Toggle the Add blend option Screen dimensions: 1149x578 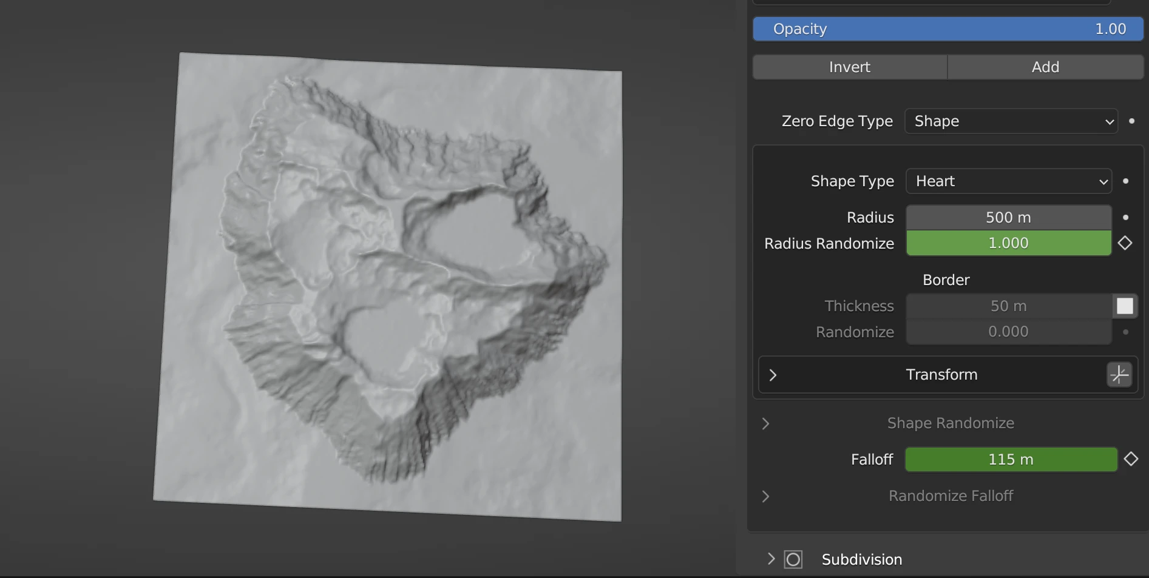pos(1045,67)
